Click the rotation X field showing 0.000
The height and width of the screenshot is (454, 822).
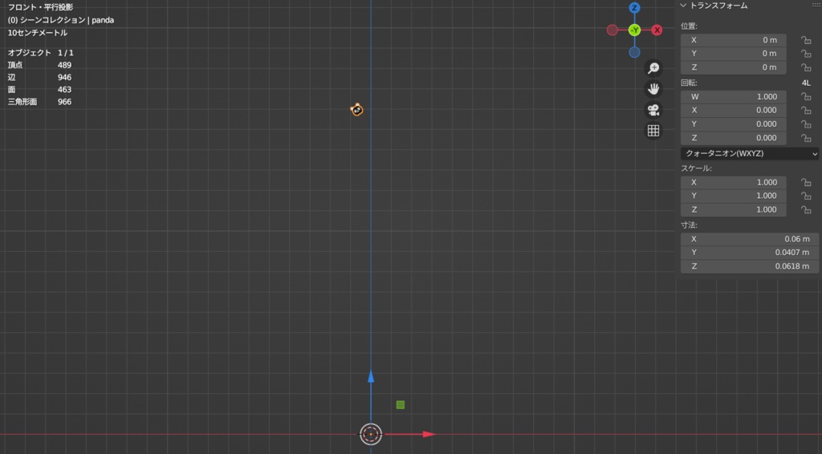click(733, 110)
